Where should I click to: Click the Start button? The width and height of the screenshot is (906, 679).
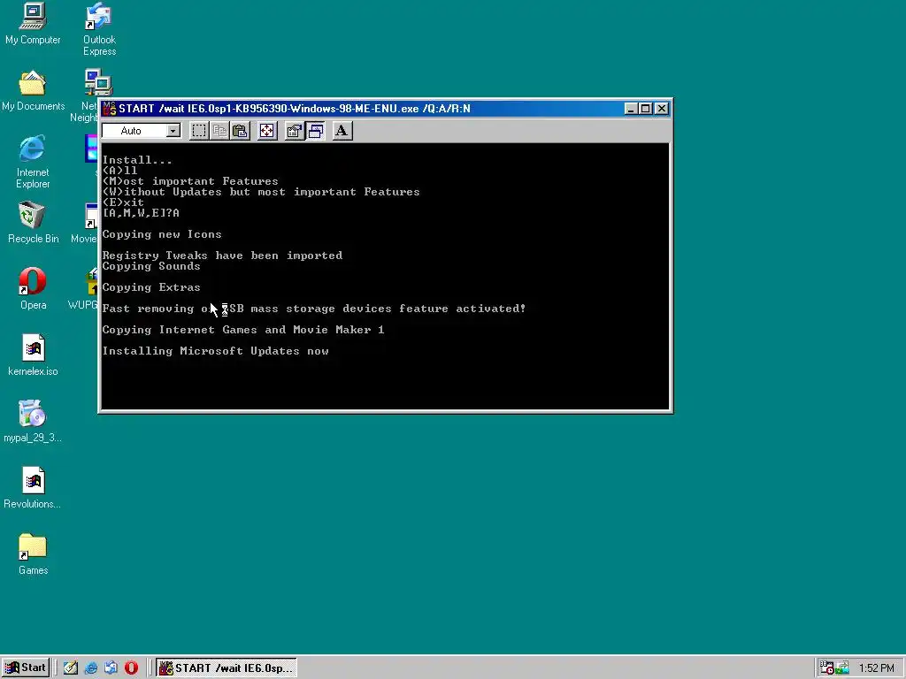coord(26,668)
